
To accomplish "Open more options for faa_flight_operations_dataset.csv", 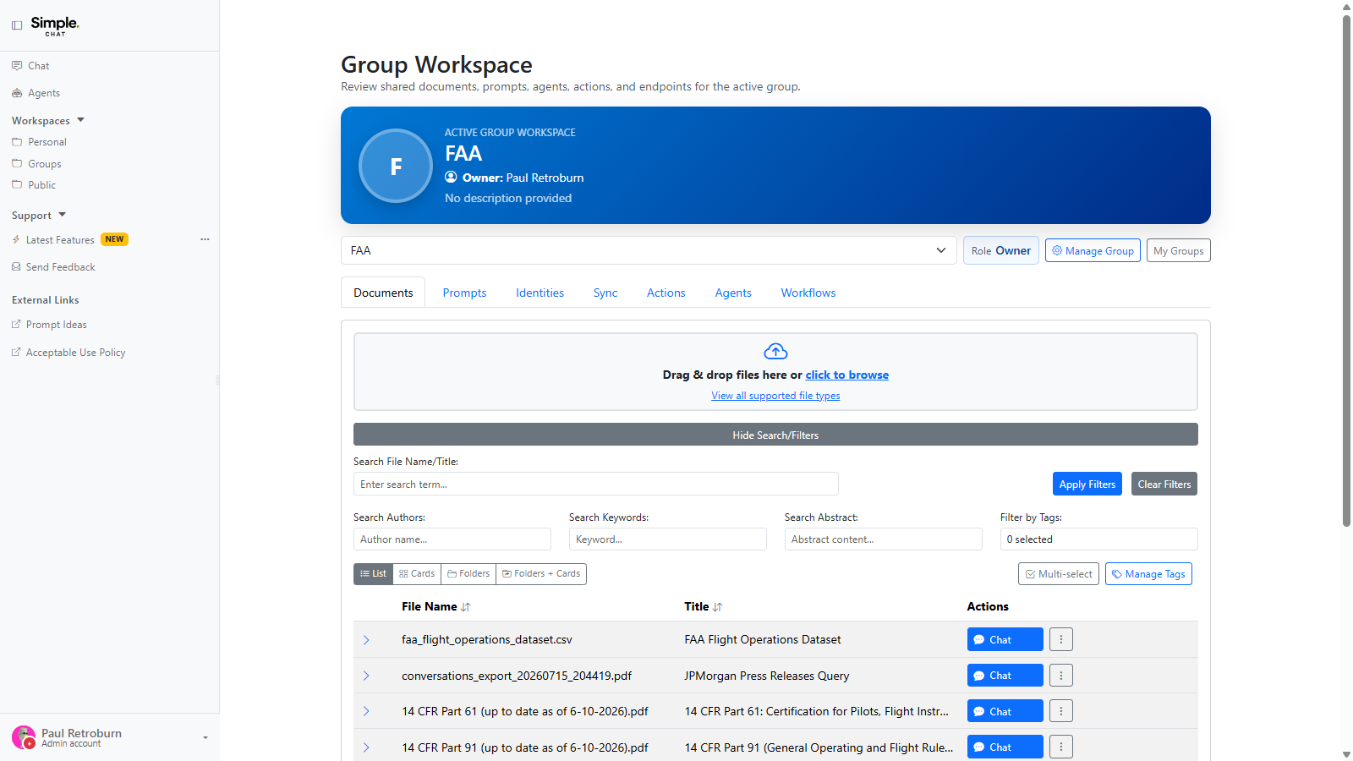I will coord(1061,639).
